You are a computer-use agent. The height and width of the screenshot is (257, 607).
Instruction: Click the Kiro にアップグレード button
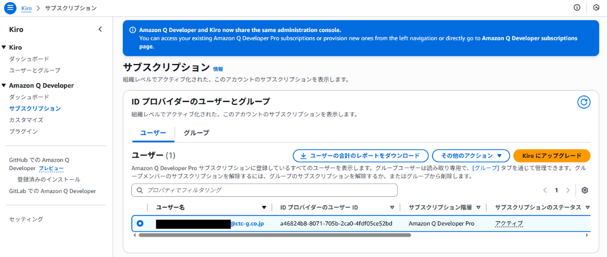click(x=551, y=156)
